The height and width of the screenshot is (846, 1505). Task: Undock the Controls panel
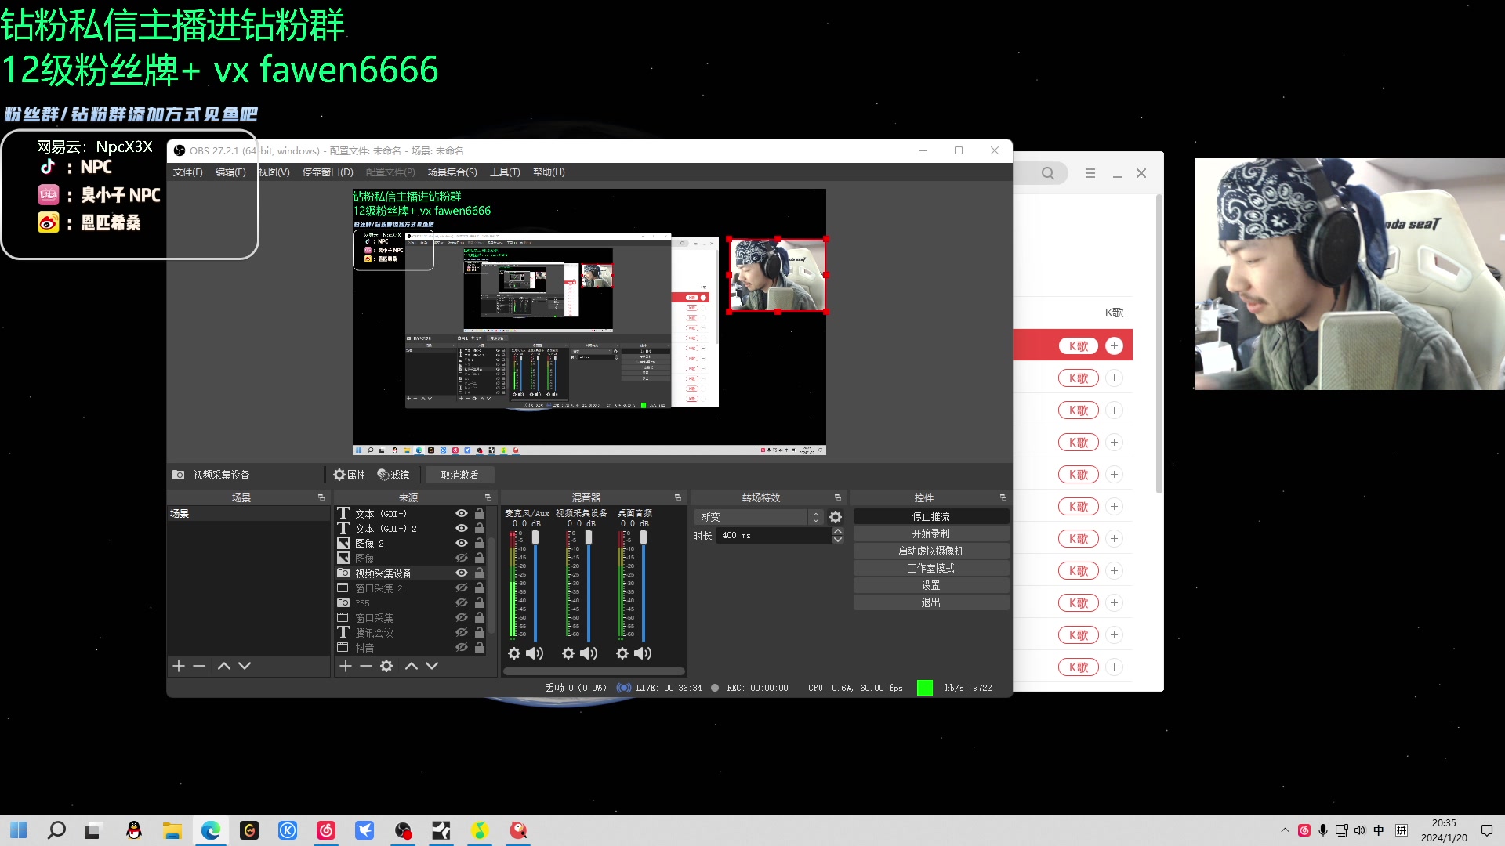click(x=1003, y=497)
